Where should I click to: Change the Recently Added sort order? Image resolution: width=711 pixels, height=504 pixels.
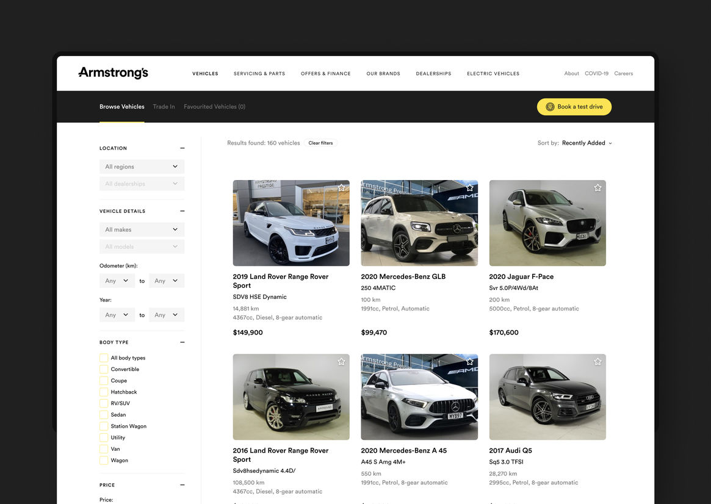point(586,143)
